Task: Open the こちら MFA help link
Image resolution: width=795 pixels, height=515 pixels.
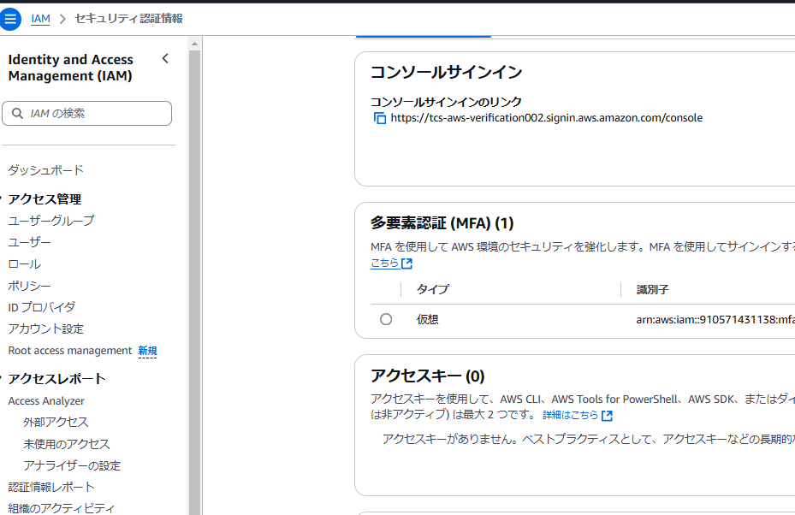Action: point(385,263)
